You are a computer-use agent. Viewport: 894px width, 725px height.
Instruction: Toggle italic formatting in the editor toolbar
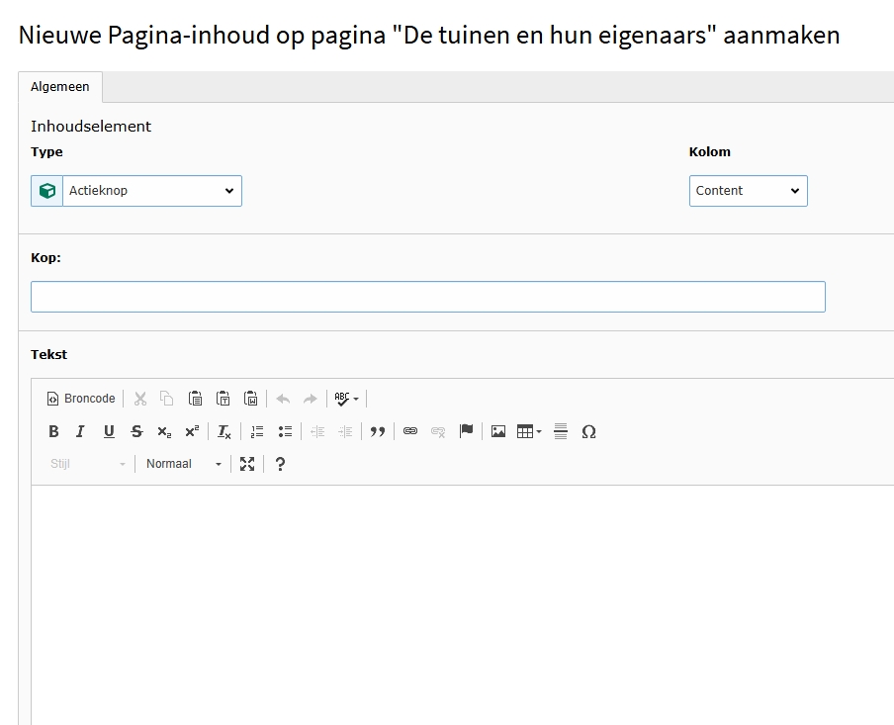point(81,431)
